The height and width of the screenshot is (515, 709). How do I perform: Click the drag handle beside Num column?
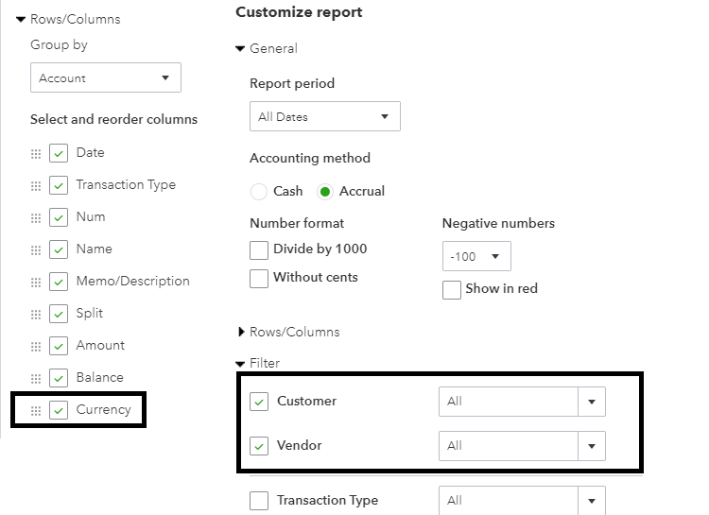36,218
